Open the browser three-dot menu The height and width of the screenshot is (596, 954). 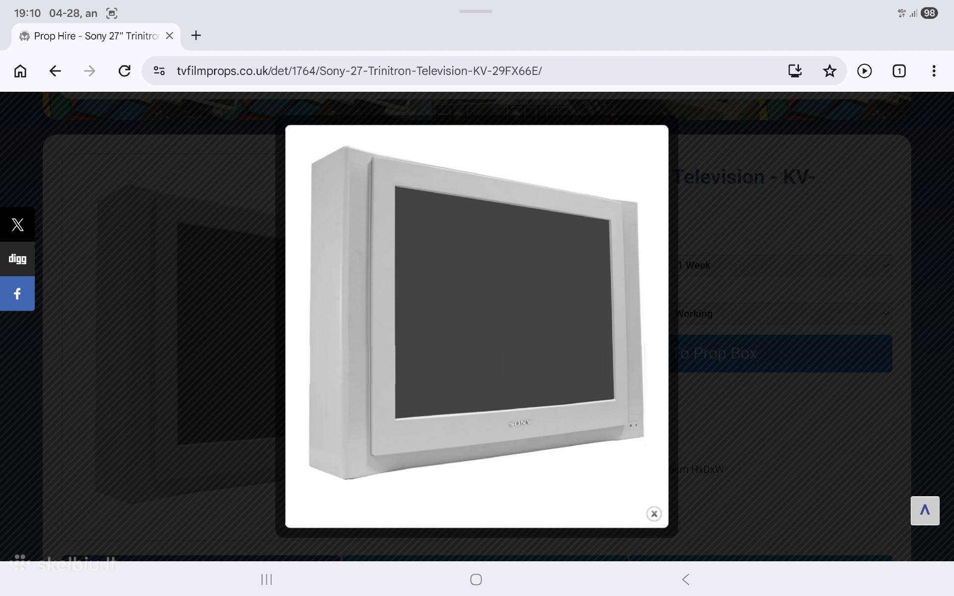pyautogui.click(x=934, y=71)
